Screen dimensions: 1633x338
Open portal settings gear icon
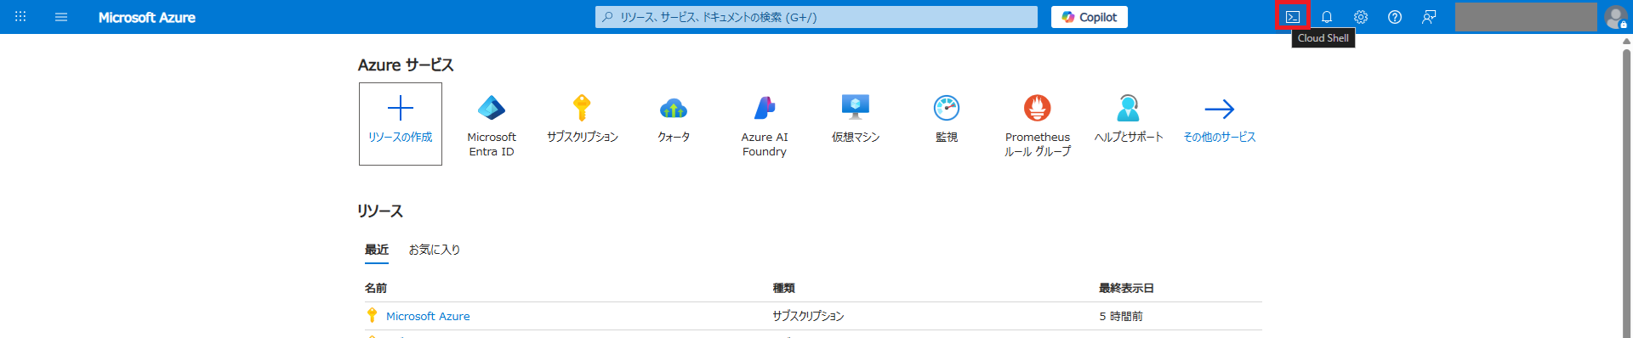click(1361, 17)
